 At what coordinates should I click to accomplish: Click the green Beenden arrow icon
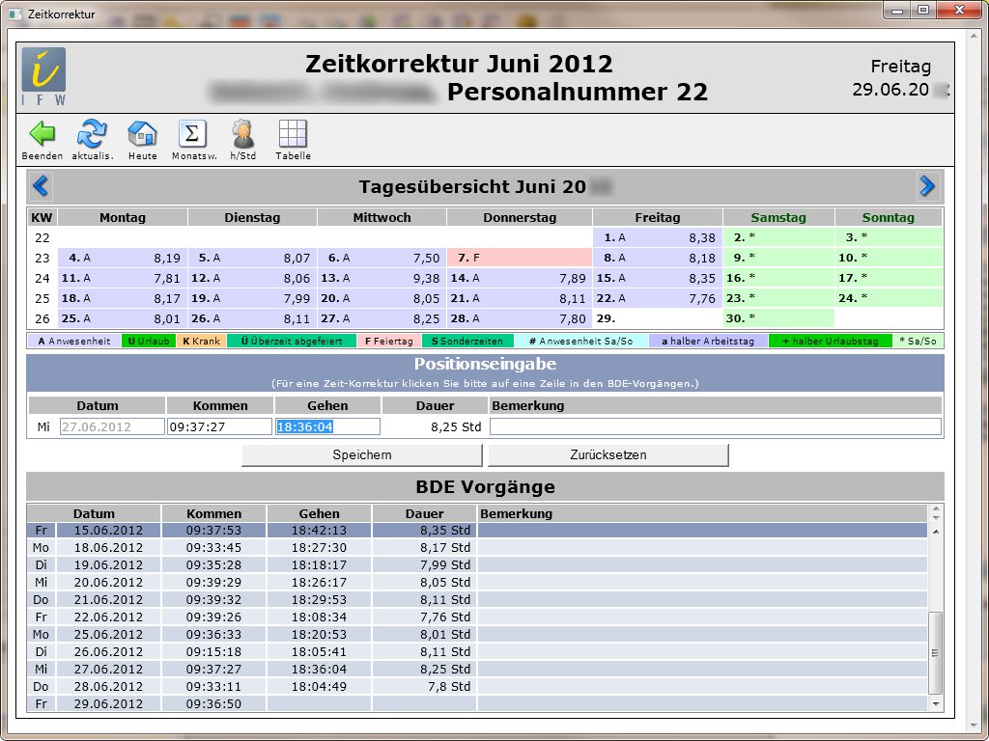(42, 134)
